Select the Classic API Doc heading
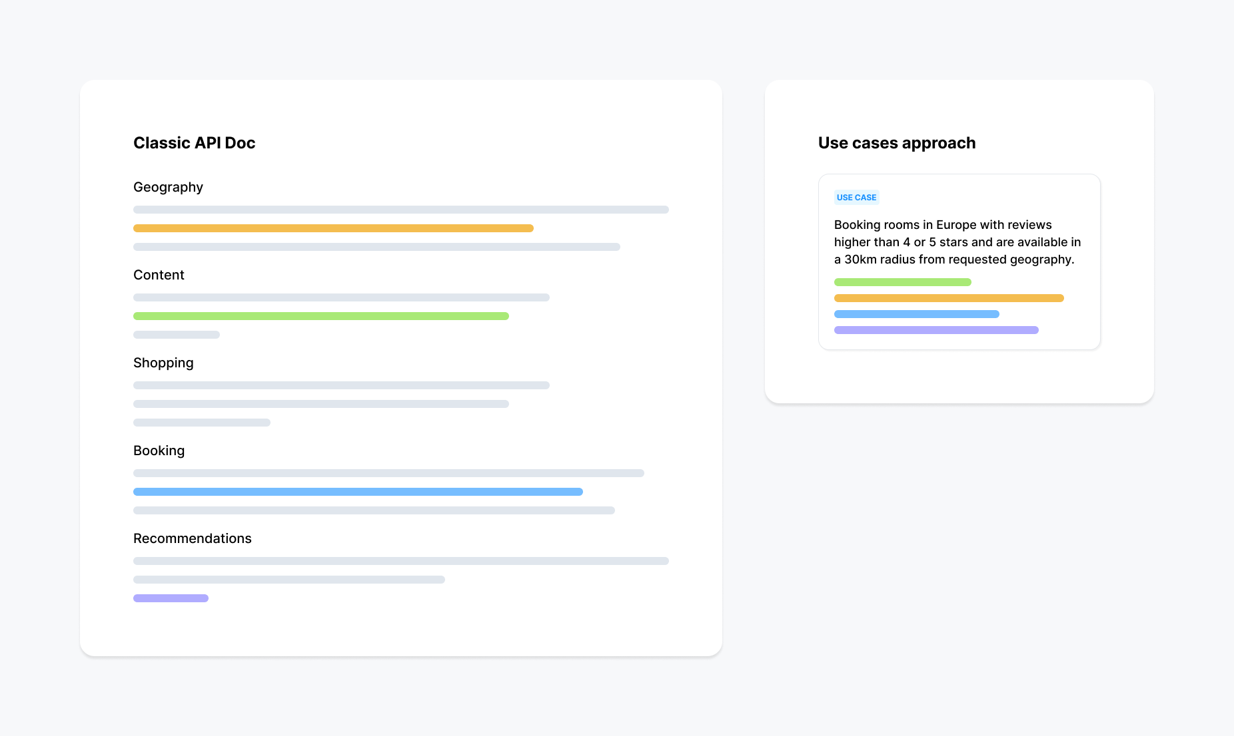This screenshot has height=736, width=1234. (x=194, y=143)
